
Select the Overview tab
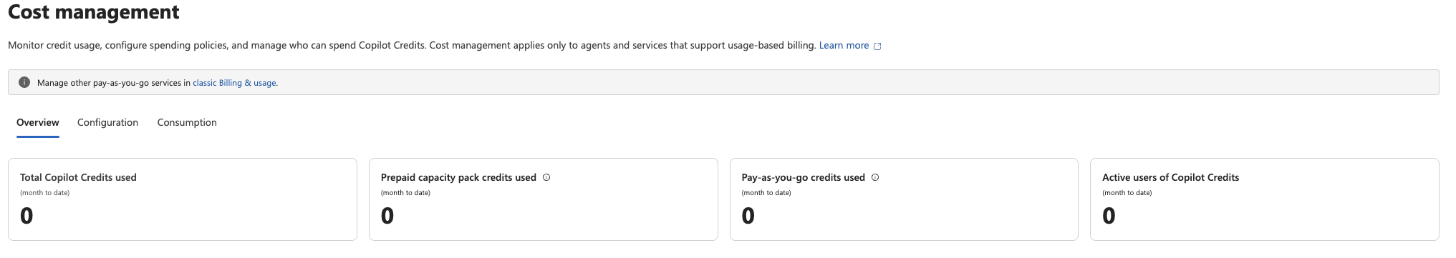38,122
